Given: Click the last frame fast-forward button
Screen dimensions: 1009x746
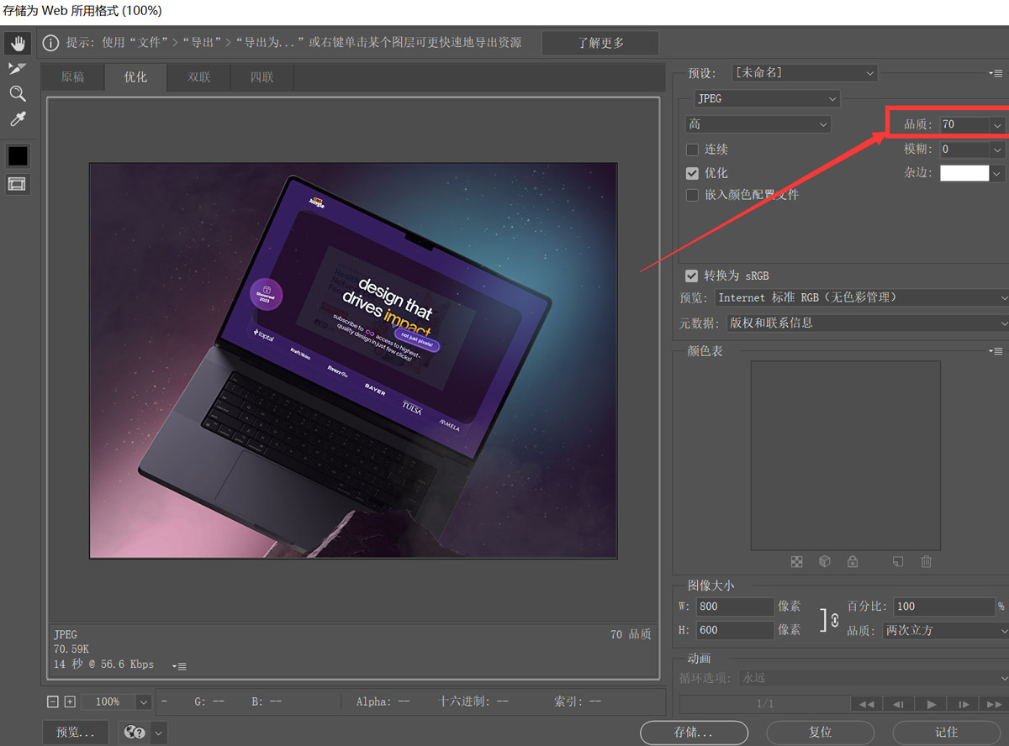Looking at the screenshot, I should 994,704.
